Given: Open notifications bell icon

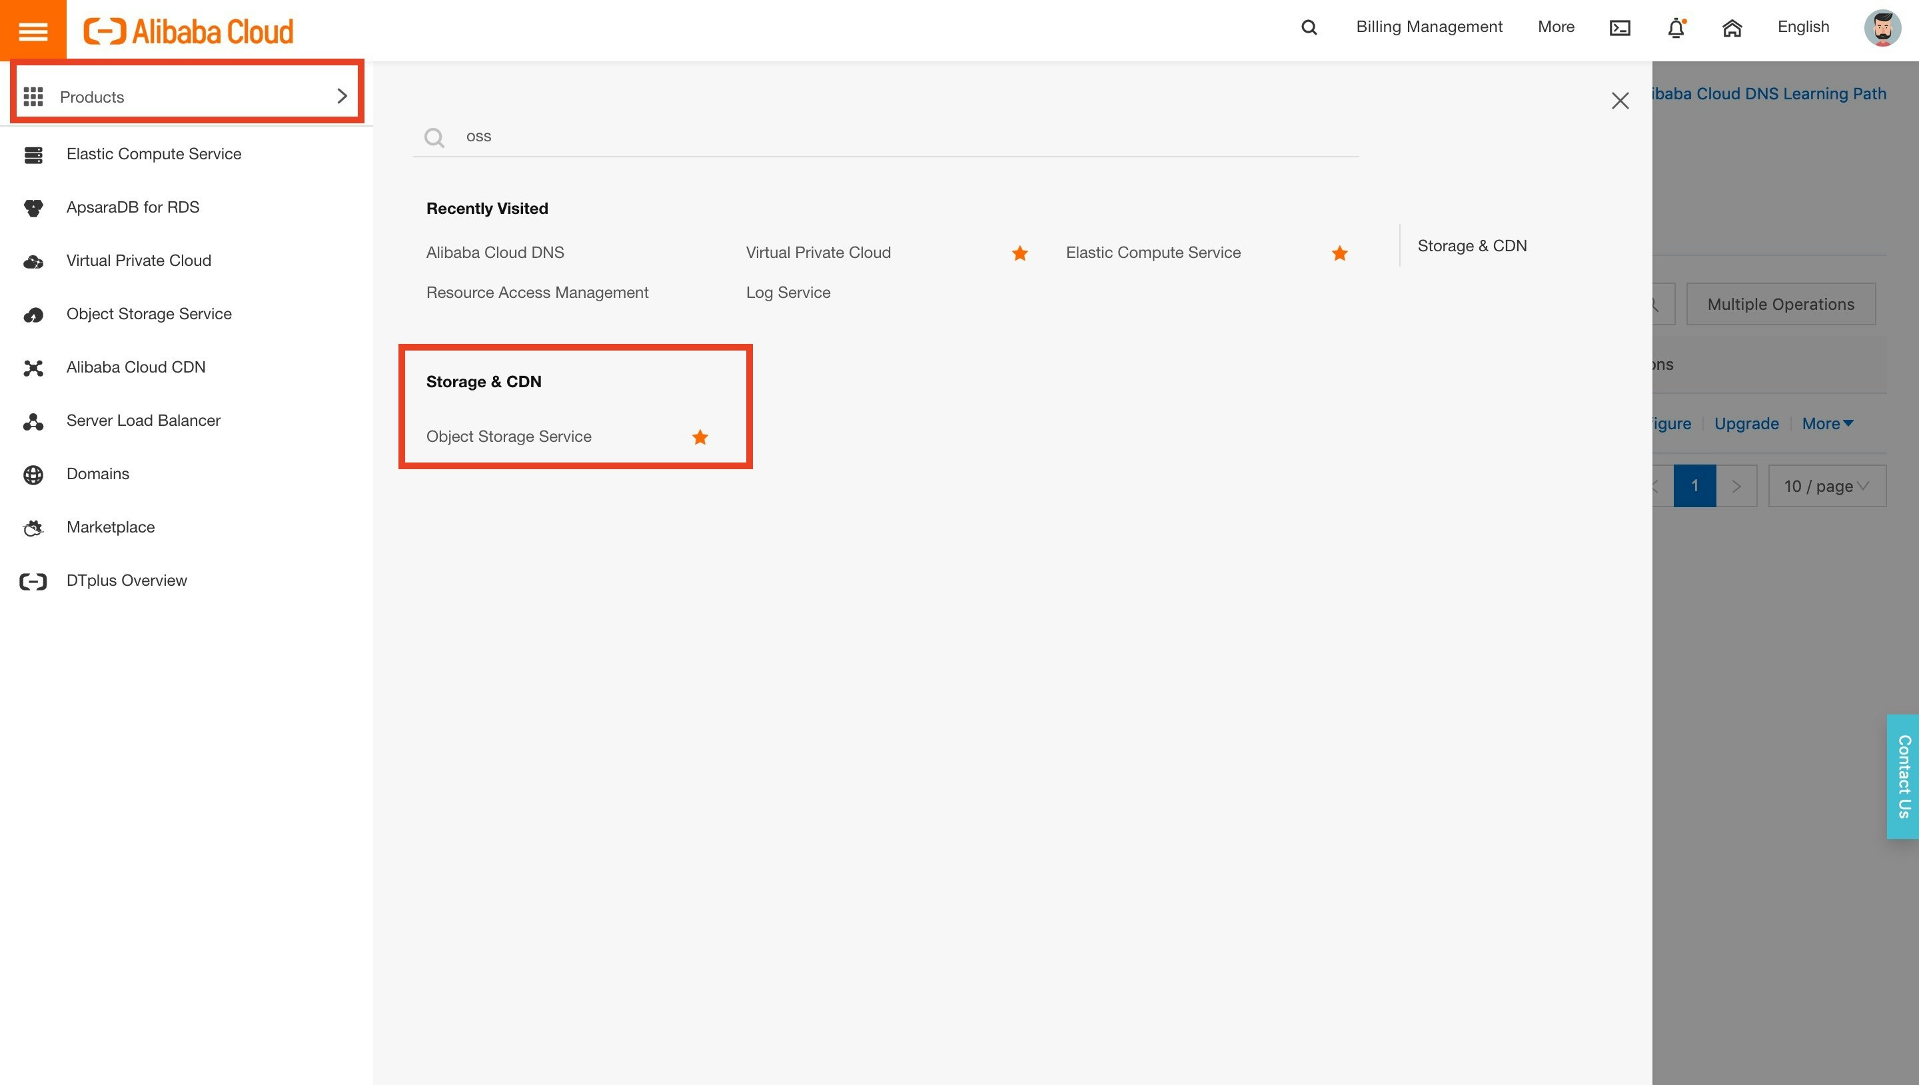Looking at the screenshot, I should pos(1676,27).
